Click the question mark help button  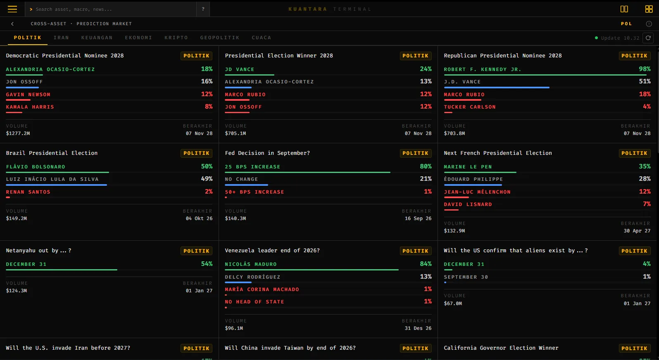click(203, 9)
